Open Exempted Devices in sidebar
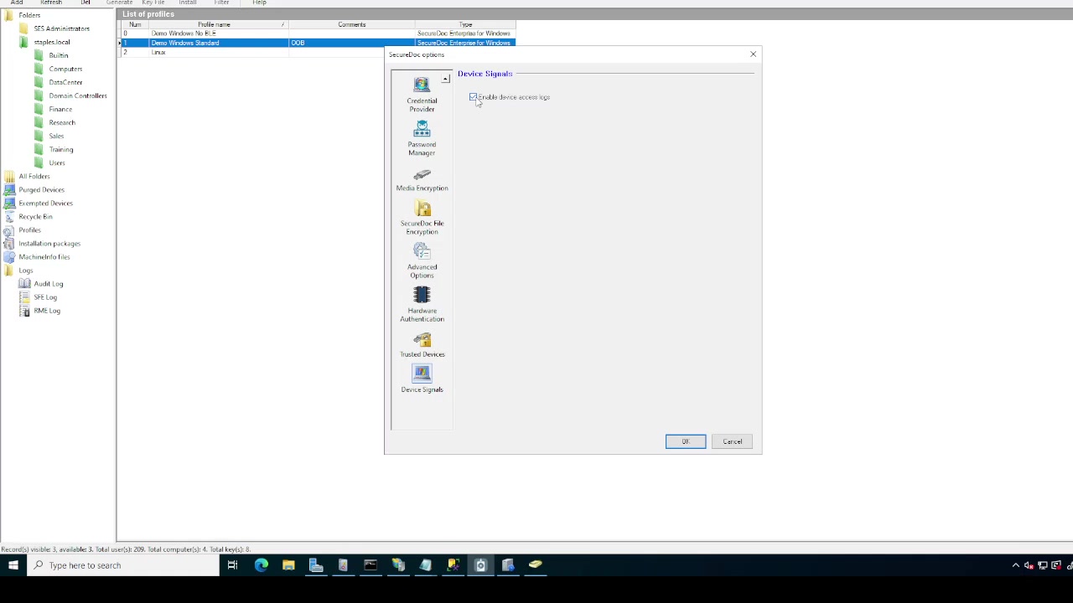This screenshot has height=603, width=1073. (x=45, y=203)
